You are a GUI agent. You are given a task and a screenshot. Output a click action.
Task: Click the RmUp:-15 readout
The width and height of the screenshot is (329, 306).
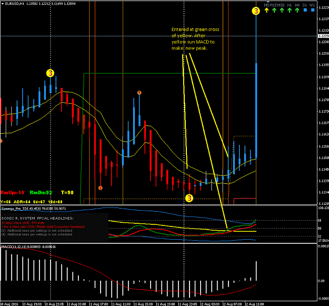pos(13,192)
